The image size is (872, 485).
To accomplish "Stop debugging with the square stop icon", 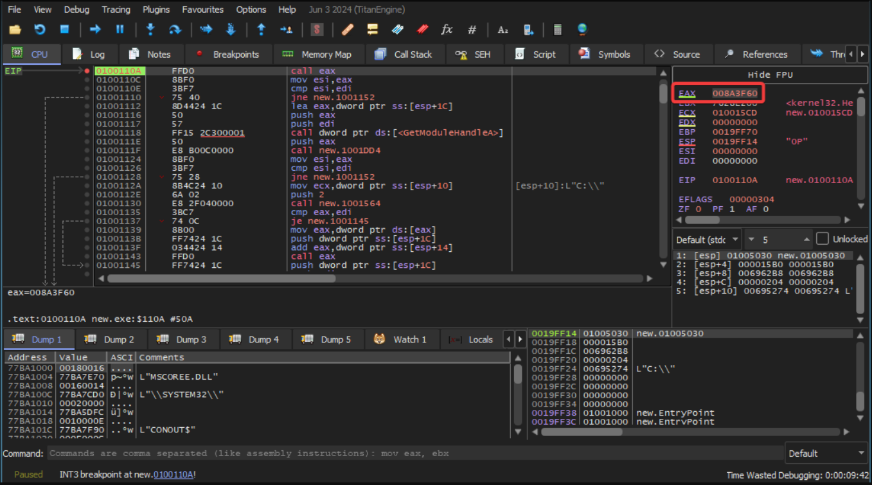I will click(64, 30).
